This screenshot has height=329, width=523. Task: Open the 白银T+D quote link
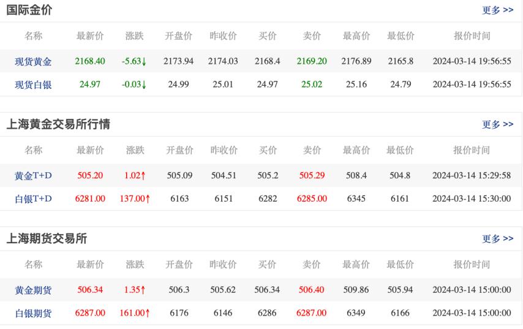pyautogui.click(x=33, y=199)
